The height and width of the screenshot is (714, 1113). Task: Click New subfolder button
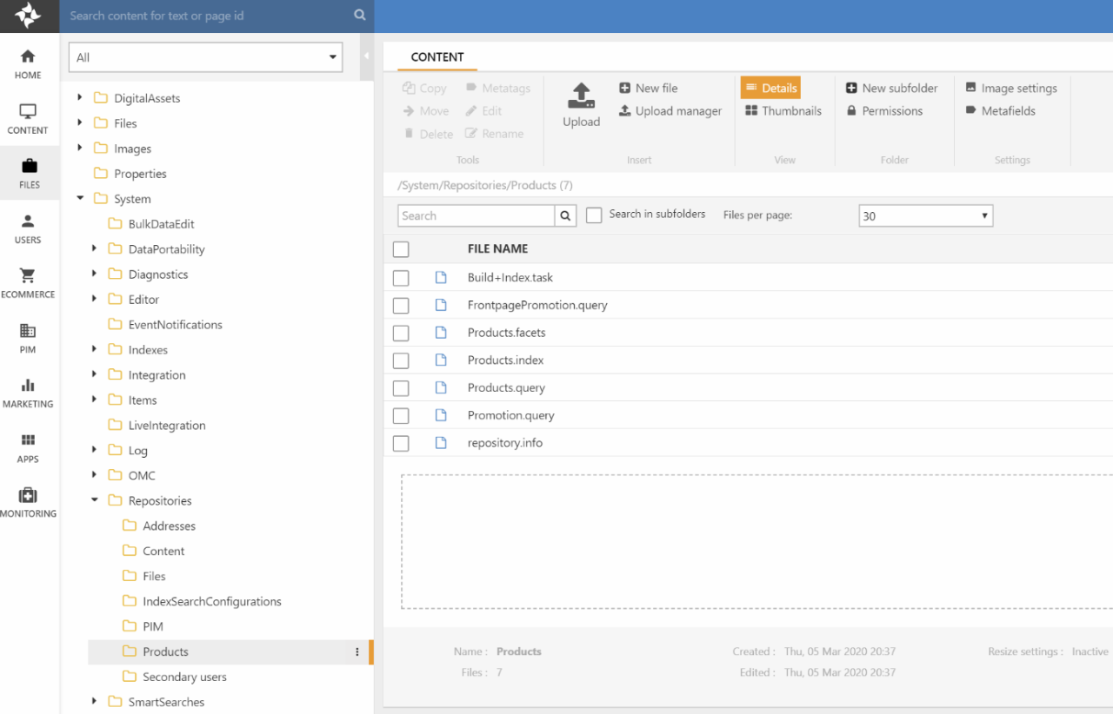coord(891,88)
